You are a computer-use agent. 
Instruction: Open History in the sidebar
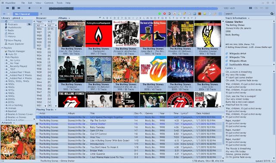pyautogui.click(x=12, y=36)
